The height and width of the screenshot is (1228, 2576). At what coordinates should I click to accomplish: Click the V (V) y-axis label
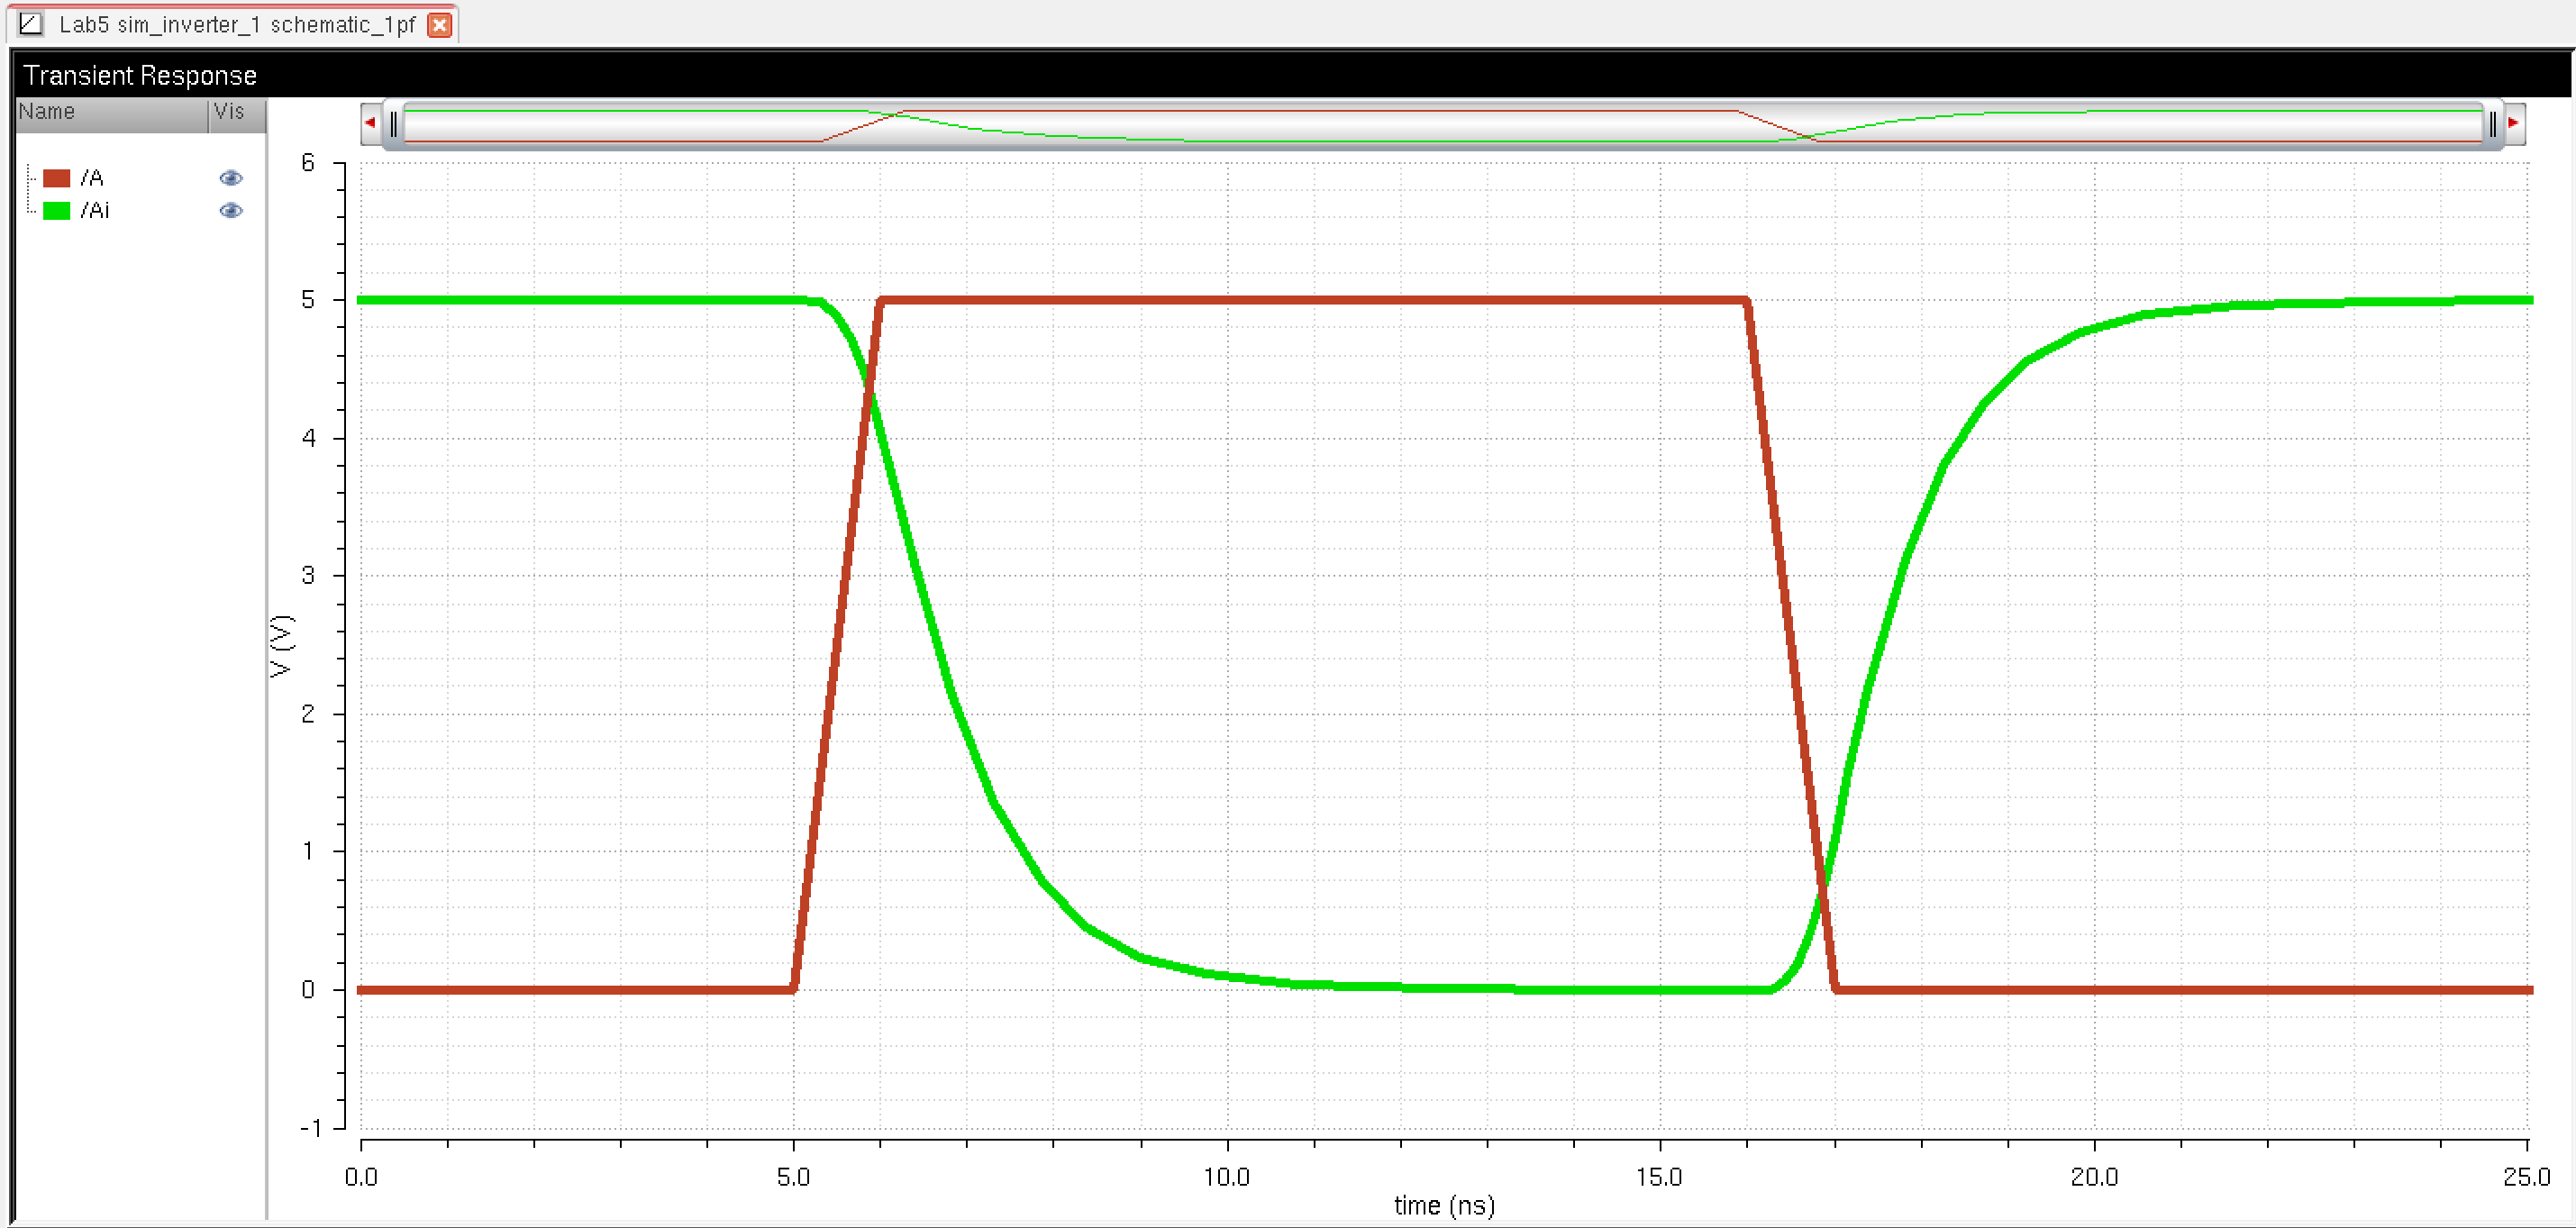[282, 645]
